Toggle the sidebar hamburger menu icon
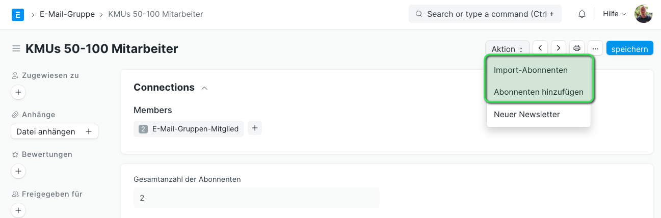 pyautogui.click(x=16, y=49)
